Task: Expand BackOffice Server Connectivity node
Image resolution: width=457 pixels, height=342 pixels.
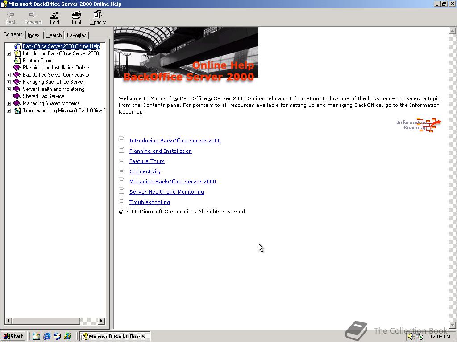Action: [x=9, y=75]
